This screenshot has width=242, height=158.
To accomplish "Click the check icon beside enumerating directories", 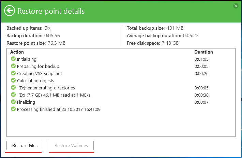I will click(13, 88).
